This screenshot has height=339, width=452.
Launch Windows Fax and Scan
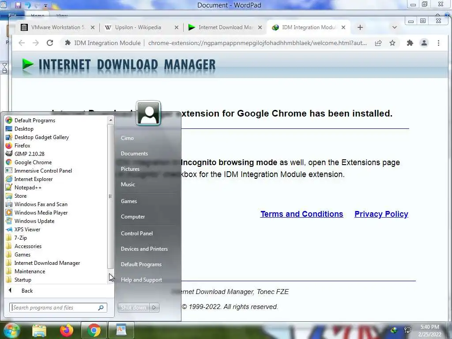[x=41, y=204]
